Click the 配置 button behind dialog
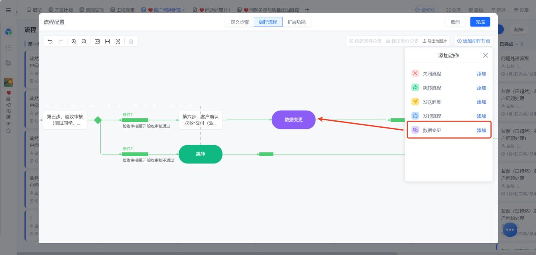Viewport: 536px width, 255px height. [518, 30]
